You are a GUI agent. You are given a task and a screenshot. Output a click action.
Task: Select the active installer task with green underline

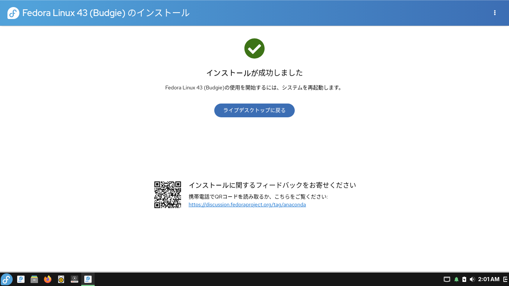point(88,279)
